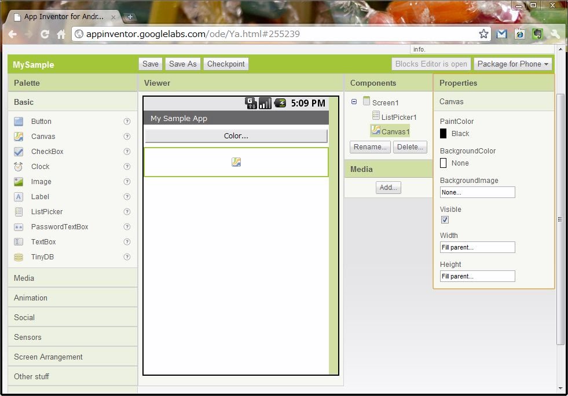568x396 pixels.
Task: Uncheck the Visible property checkbox
Action: [x=445, y=220]
